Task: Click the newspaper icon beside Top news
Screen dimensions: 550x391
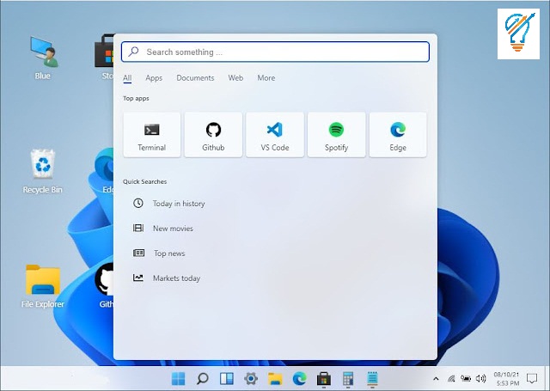Action: (138, 253)
